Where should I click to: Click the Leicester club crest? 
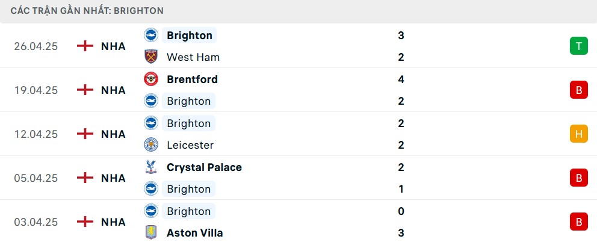pyautogui.click(x=151, y=145)
